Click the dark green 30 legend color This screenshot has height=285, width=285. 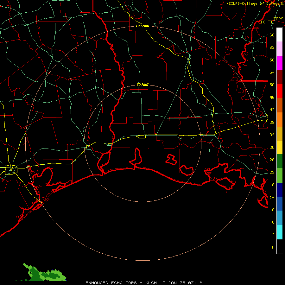pos(280,161)
